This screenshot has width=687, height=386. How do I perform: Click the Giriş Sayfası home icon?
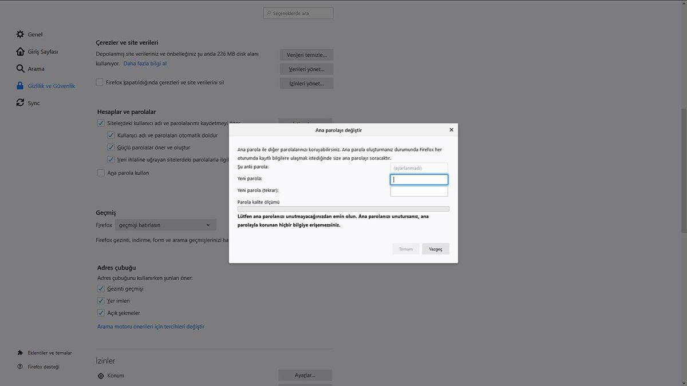pyautogui.click(x=19, y=51)
